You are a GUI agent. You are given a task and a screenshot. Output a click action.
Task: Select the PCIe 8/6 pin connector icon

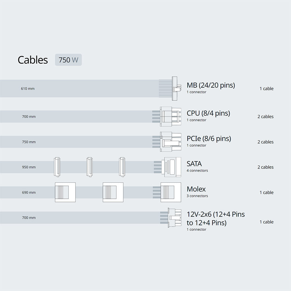[171, 142]
